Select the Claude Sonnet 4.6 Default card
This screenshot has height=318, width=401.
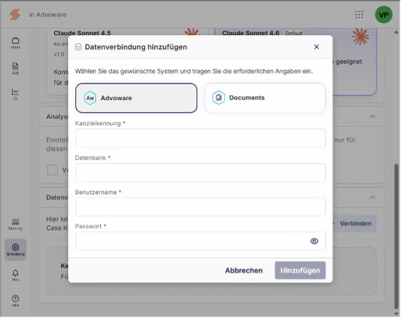click(x=355, y=62)
